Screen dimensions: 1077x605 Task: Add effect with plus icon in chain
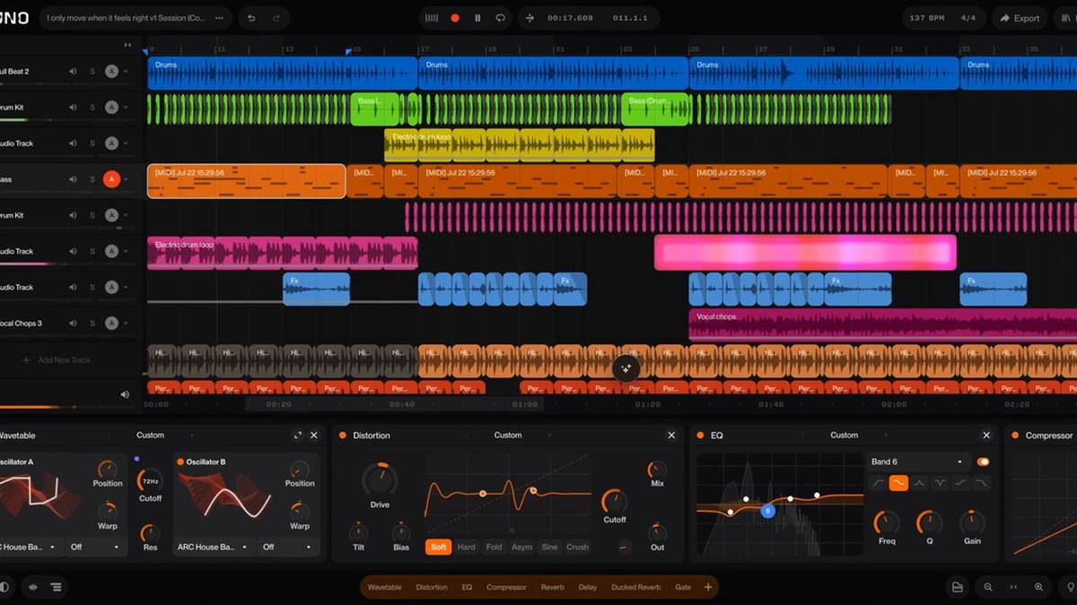coord(708,587)
